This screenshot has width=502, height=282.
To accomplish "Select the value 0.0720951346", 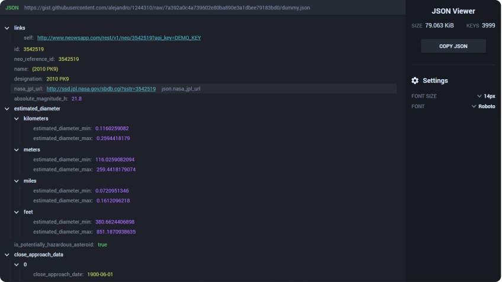I will point(112,191).
